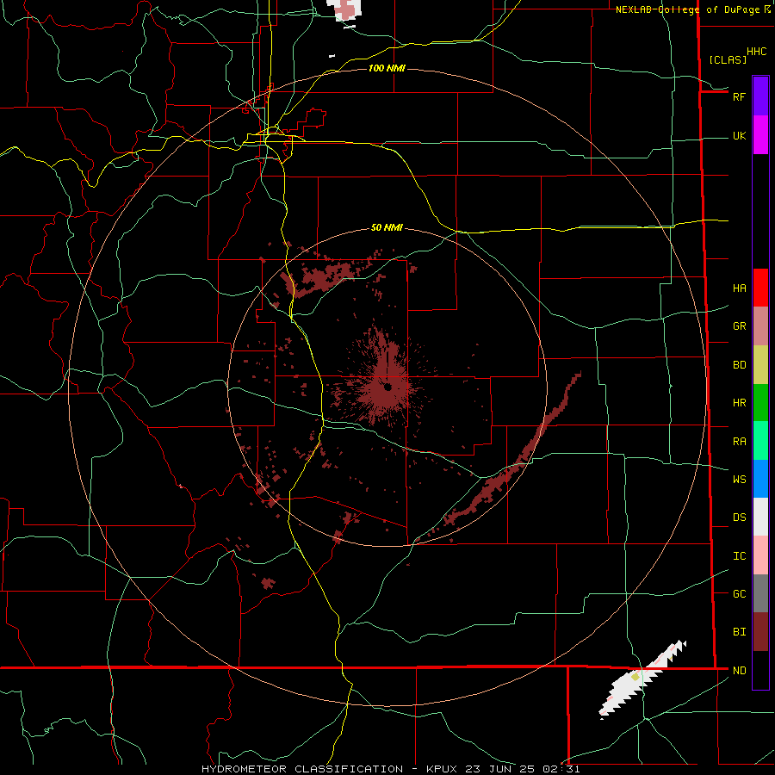Select the BD yellow legend swatch
Image resolution: width=775 pixels, height=775 pixels.
[760, 365]
